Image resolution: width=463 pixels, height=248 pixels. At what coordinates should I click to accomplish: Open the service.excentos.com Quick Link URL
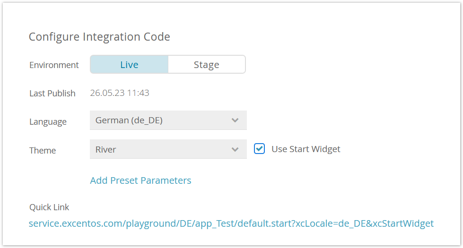click(231, 223)
